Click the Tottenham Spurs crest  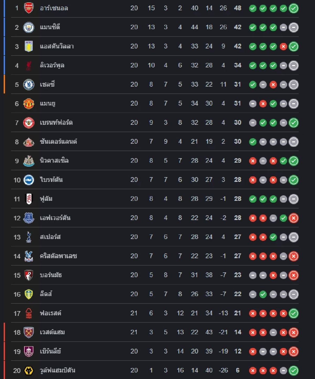(x=29, y=237)
